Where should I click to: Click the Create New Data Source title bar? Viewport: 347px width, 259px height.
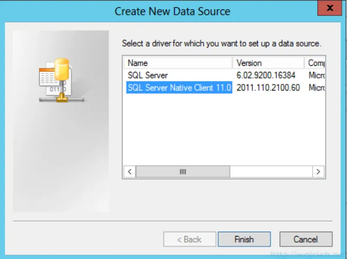(172, 11)
